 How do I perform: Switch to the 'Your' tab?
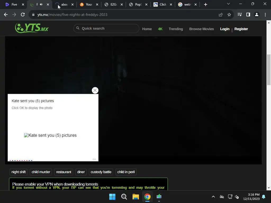tap(89, 5)
